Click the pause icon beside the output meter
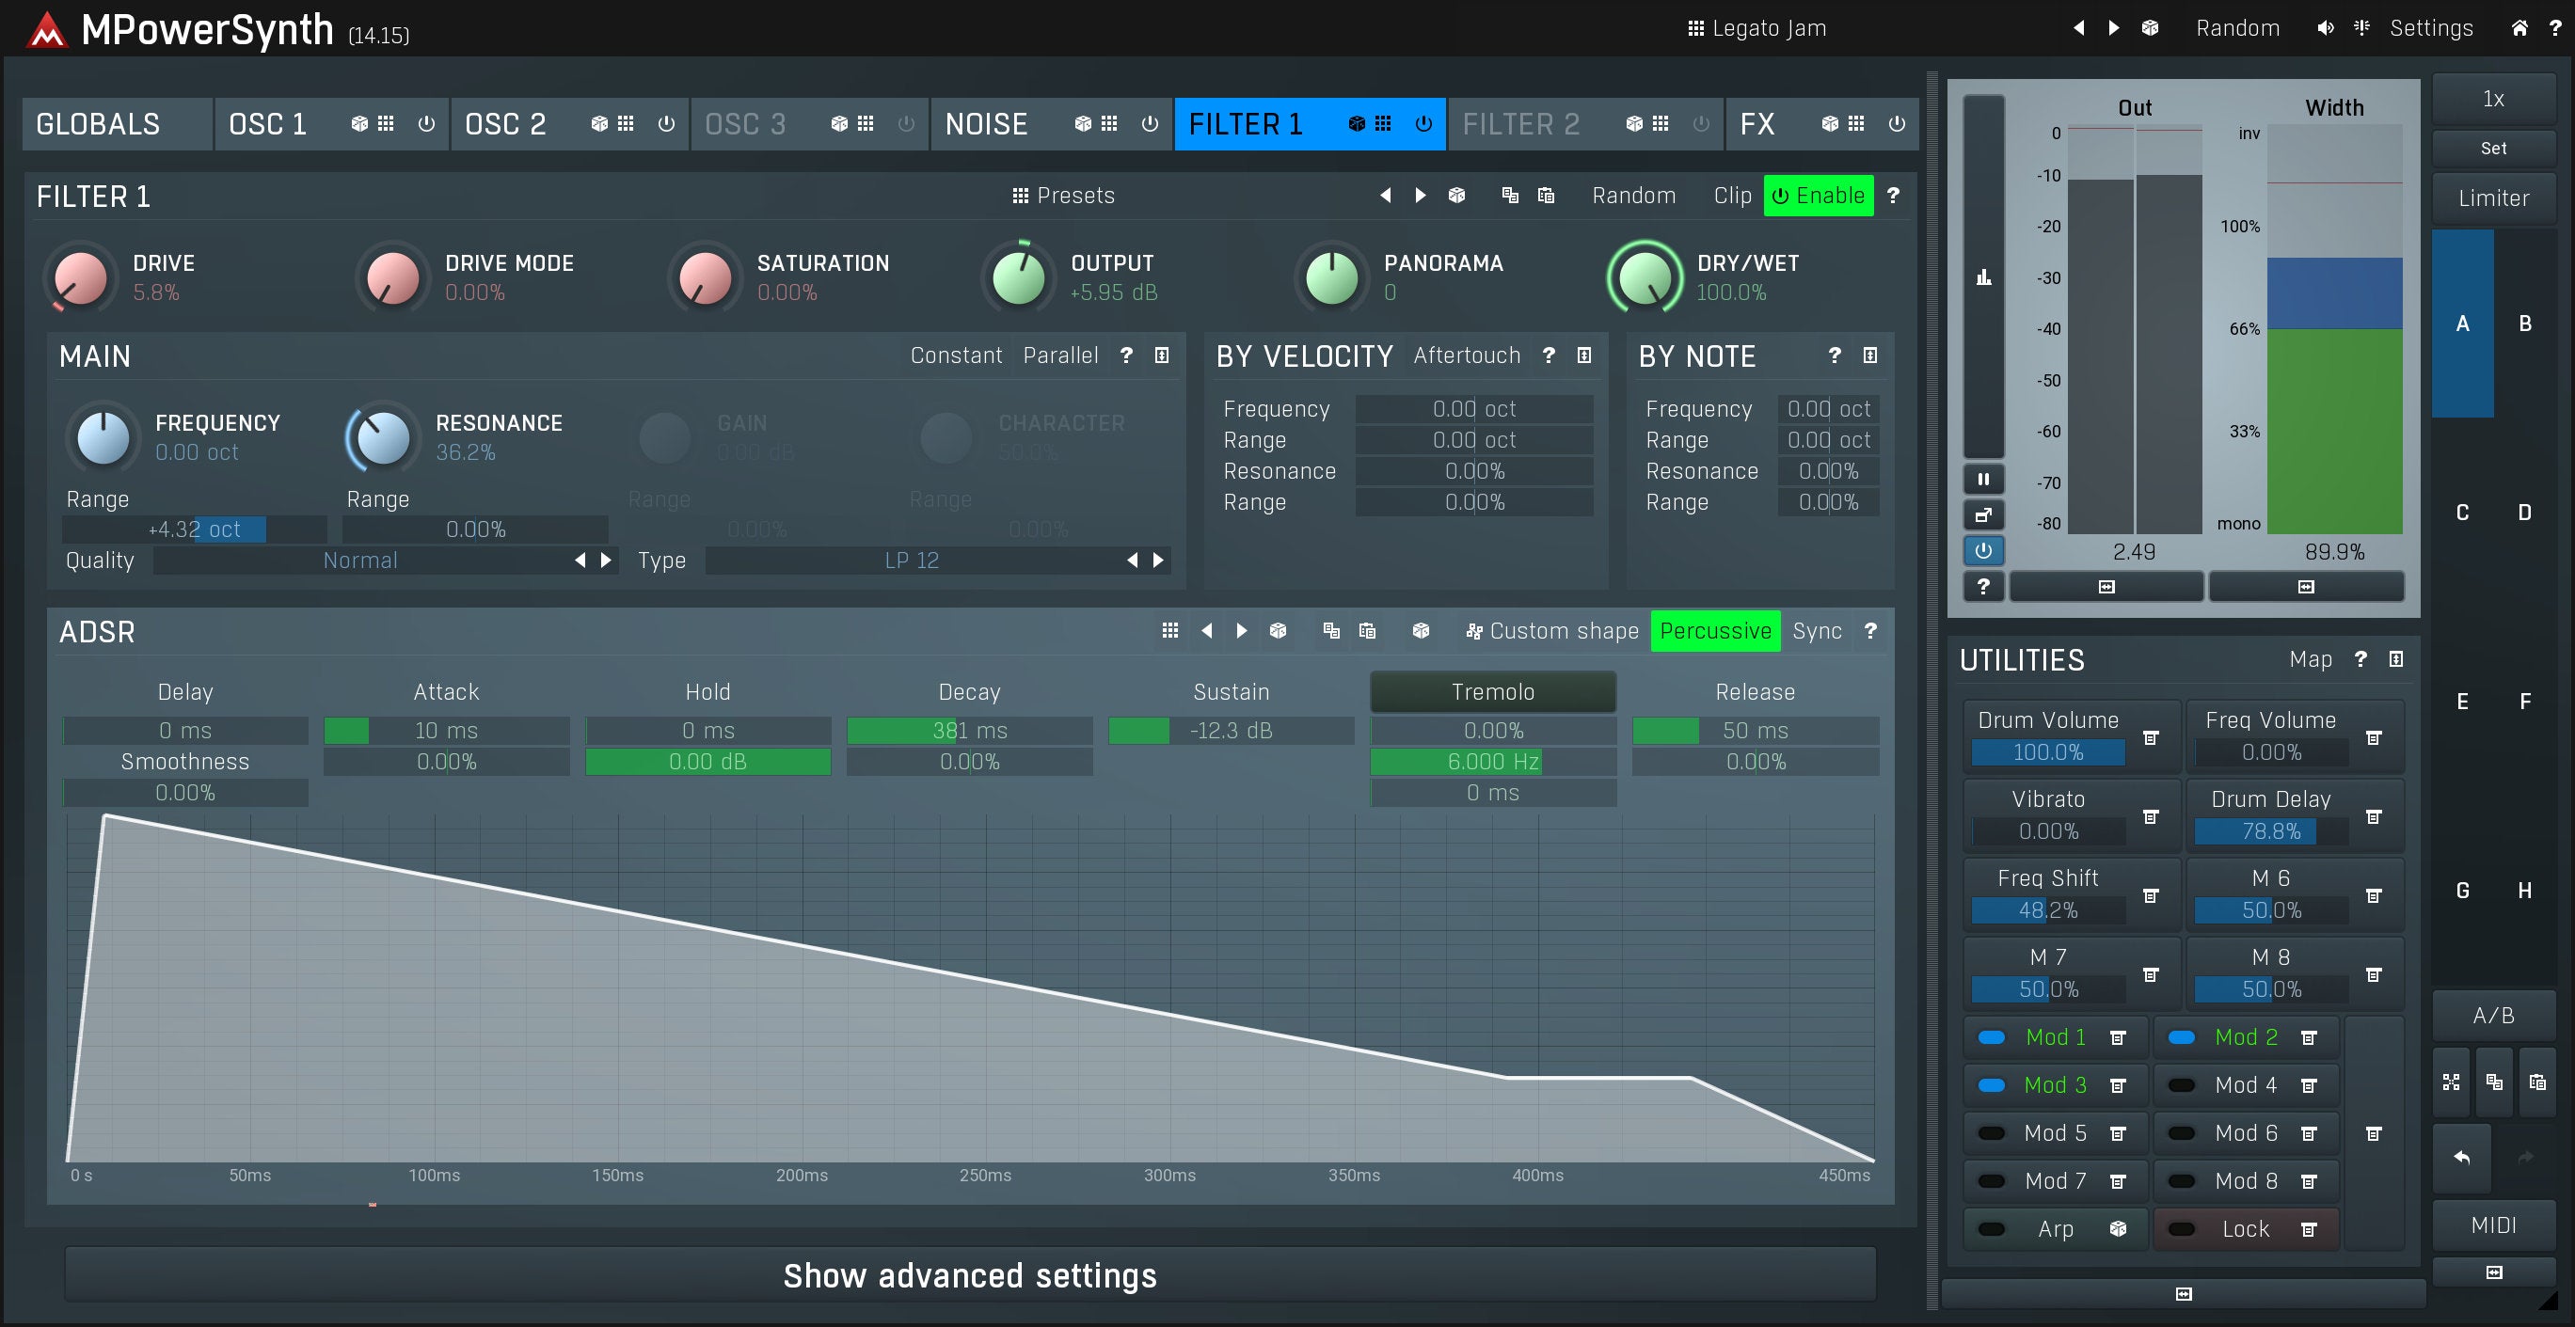This screenshot has width=2575, height=1327. tap(1983, 480)
